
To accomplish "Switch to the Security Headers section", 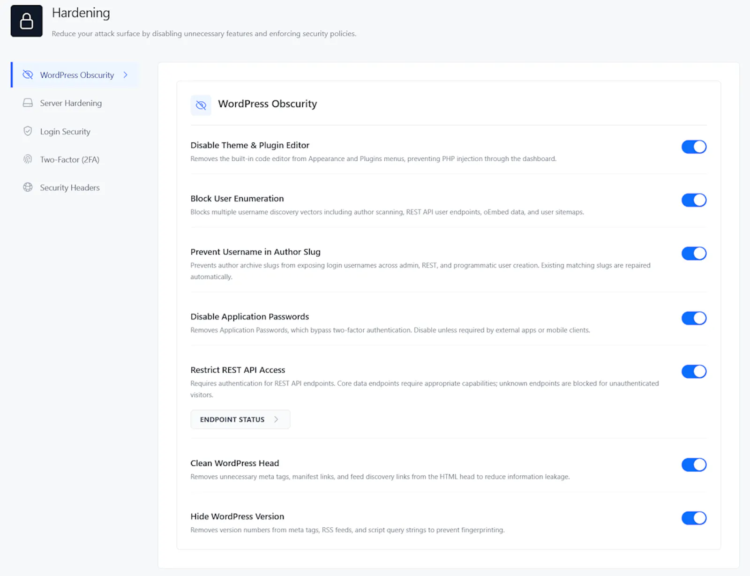I will click(70, 188).
